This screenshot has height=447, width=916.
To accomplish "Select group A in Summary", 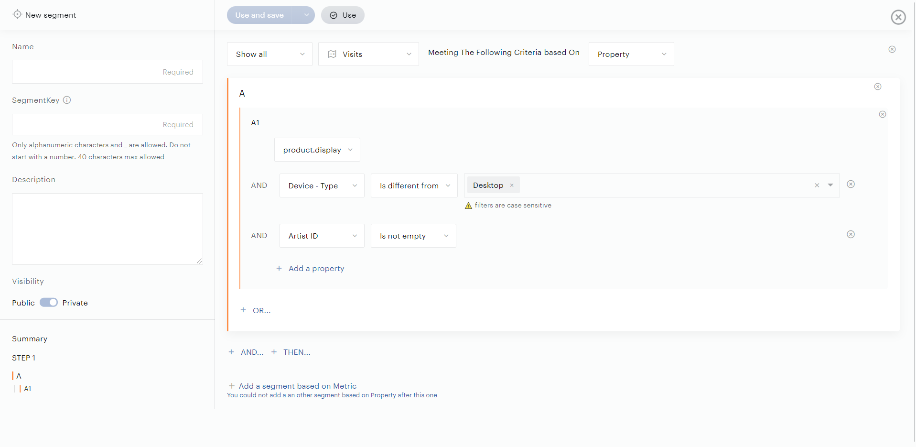I will [19, 376].
